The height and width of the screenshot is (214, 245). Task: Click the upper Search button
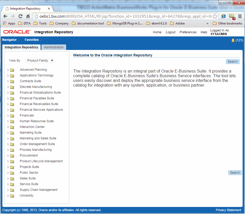(x=233, y=62)
